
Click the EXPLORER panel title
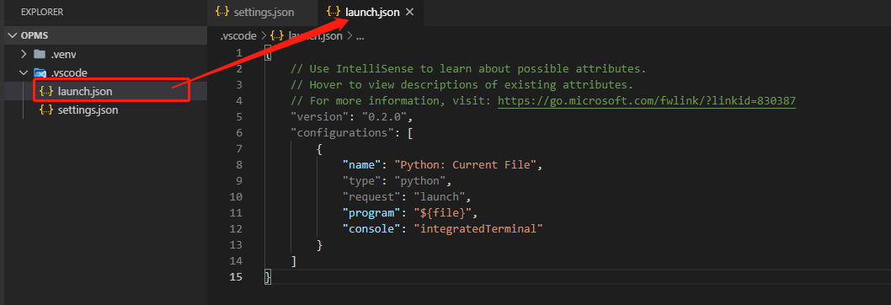(x=42, y=12)
